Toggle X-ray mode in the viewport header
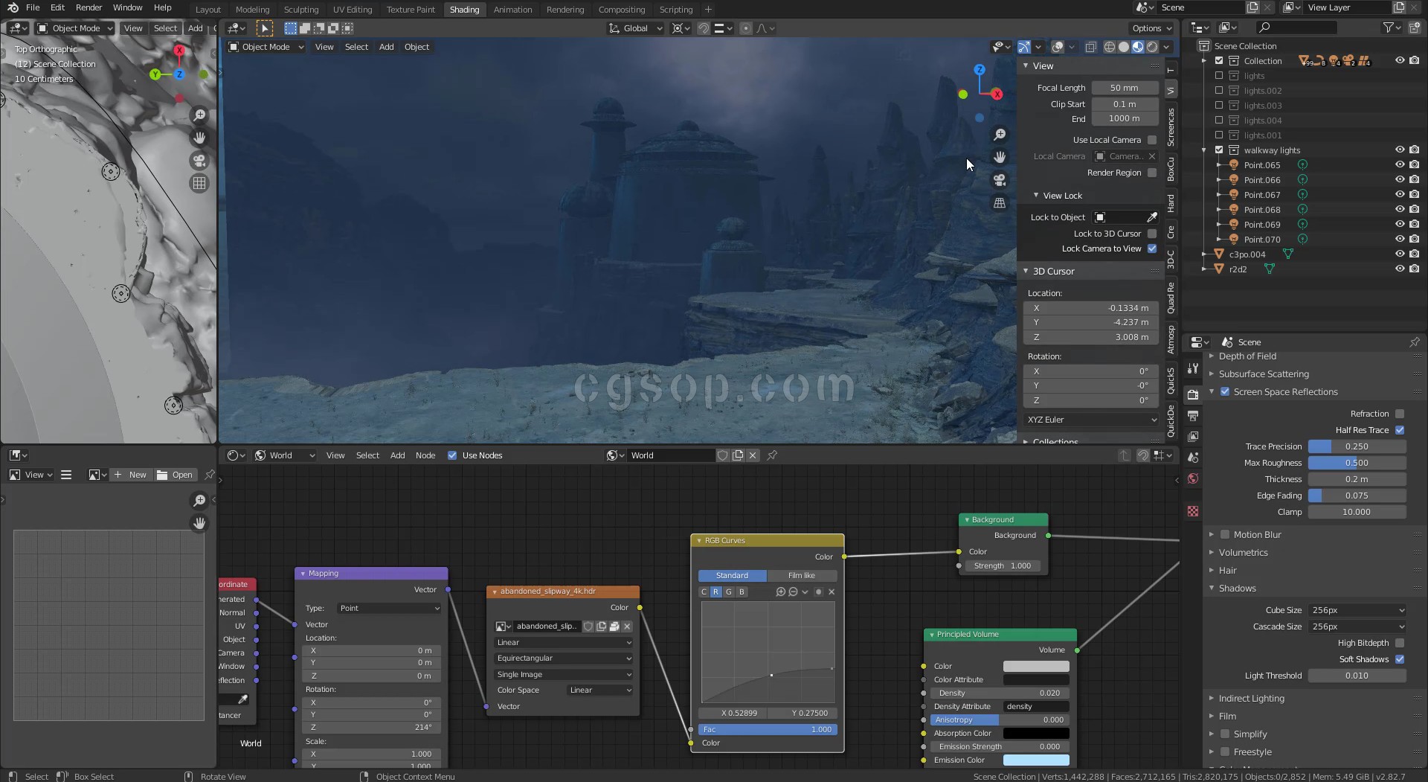The width and height of the screenshot is (1428, 782). (1090, 47)
